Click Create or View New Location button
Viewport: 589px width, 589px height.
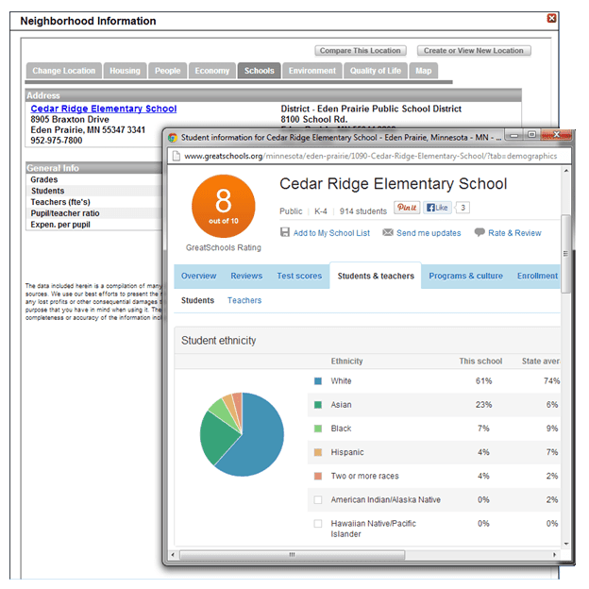tap(474, 51)
